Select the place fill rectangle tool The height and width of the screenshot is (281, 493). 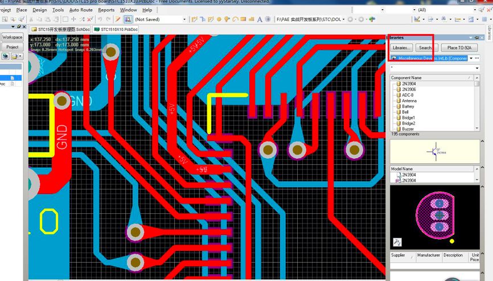243,19
